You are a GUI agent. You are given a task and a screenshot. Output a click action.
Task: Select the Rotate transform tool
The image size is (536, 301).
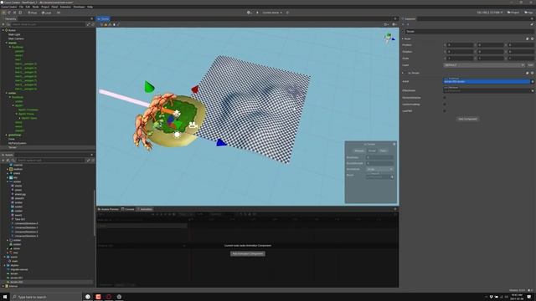tap(9, 13)
